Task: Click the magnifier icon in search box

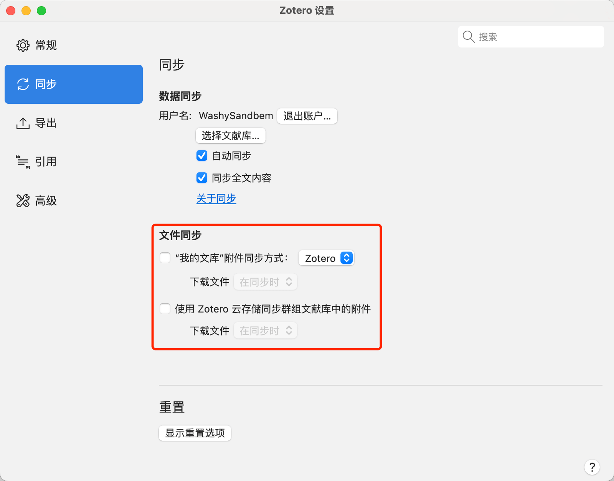Action: click(x=469, y=37)
